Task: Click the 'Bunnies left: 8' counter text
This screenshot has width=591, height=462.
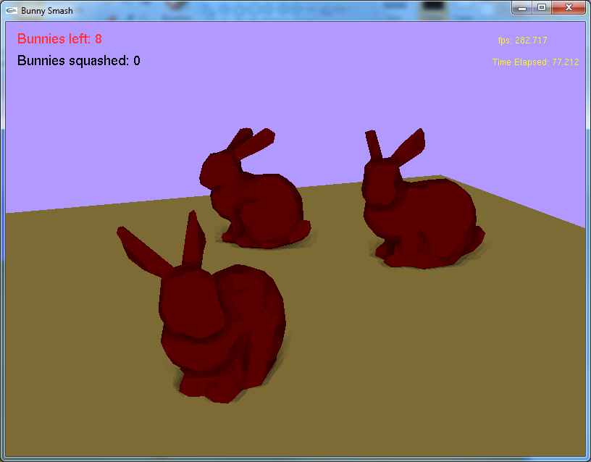Action: 59,39
